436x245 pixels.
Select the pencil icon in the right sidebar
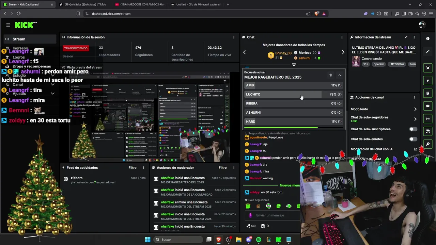(x=428, y=51)
